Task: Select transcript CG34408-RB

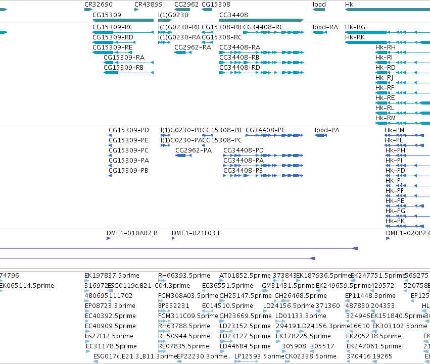Action: (x=262, y=63)
